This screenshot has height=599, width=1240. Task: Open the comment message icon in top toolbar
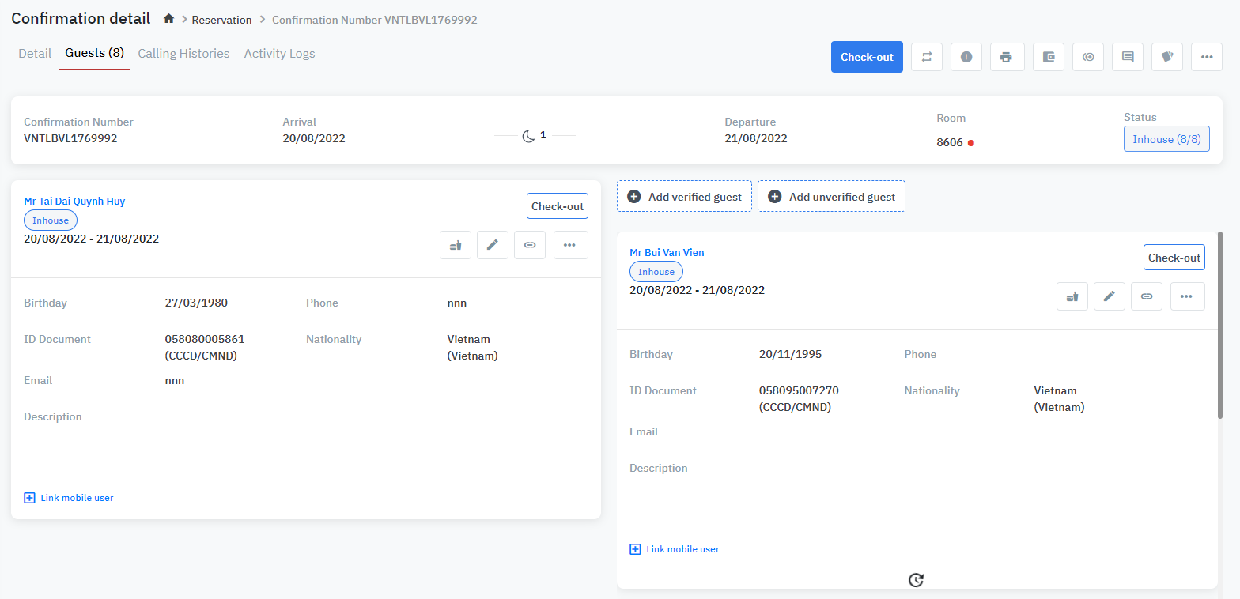(1127, 57)
